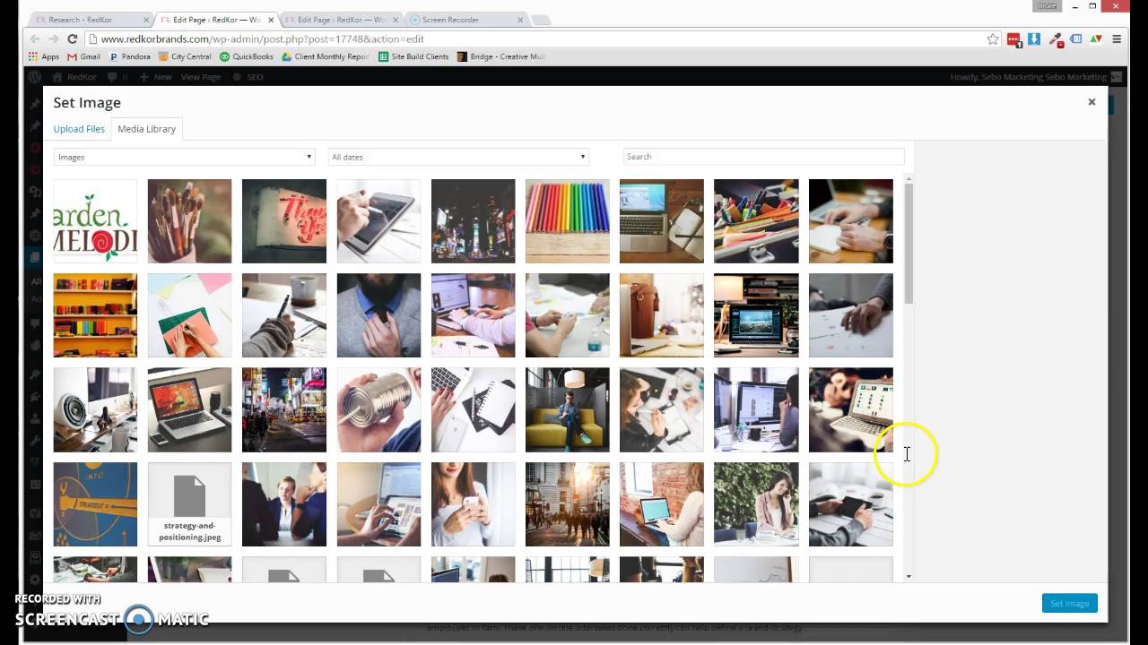Switch to the Research - RedKor browser tab
1148x645 pixels.
(81, 20)
